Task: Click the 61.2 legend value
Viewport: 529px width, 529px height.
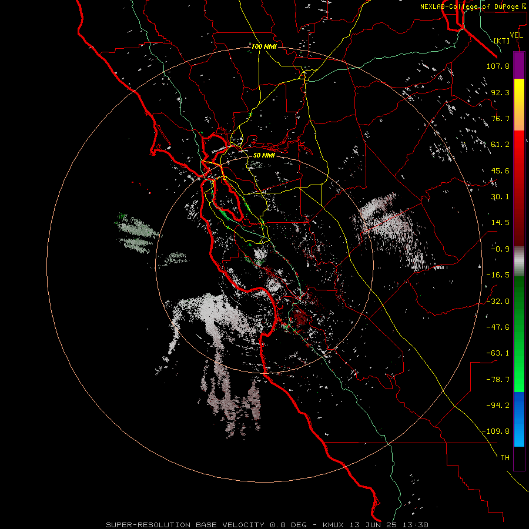Action: point(500,145)
